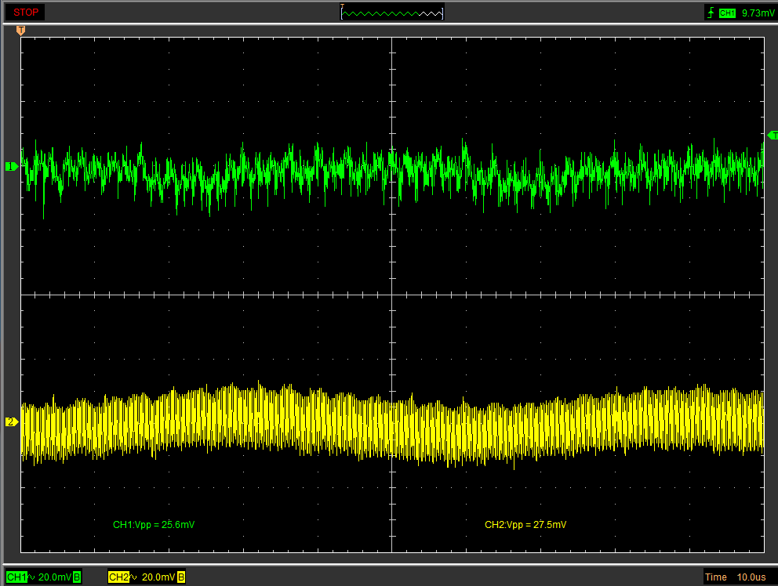Click the red STOP acquisition indicator
This screenshot has height=586, width=778.
coord(26,13)
